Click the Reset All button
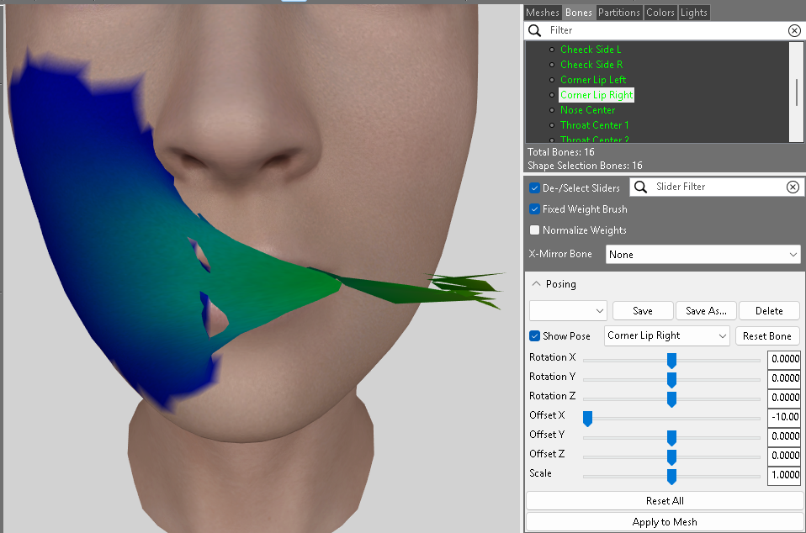 pos(665,501)
